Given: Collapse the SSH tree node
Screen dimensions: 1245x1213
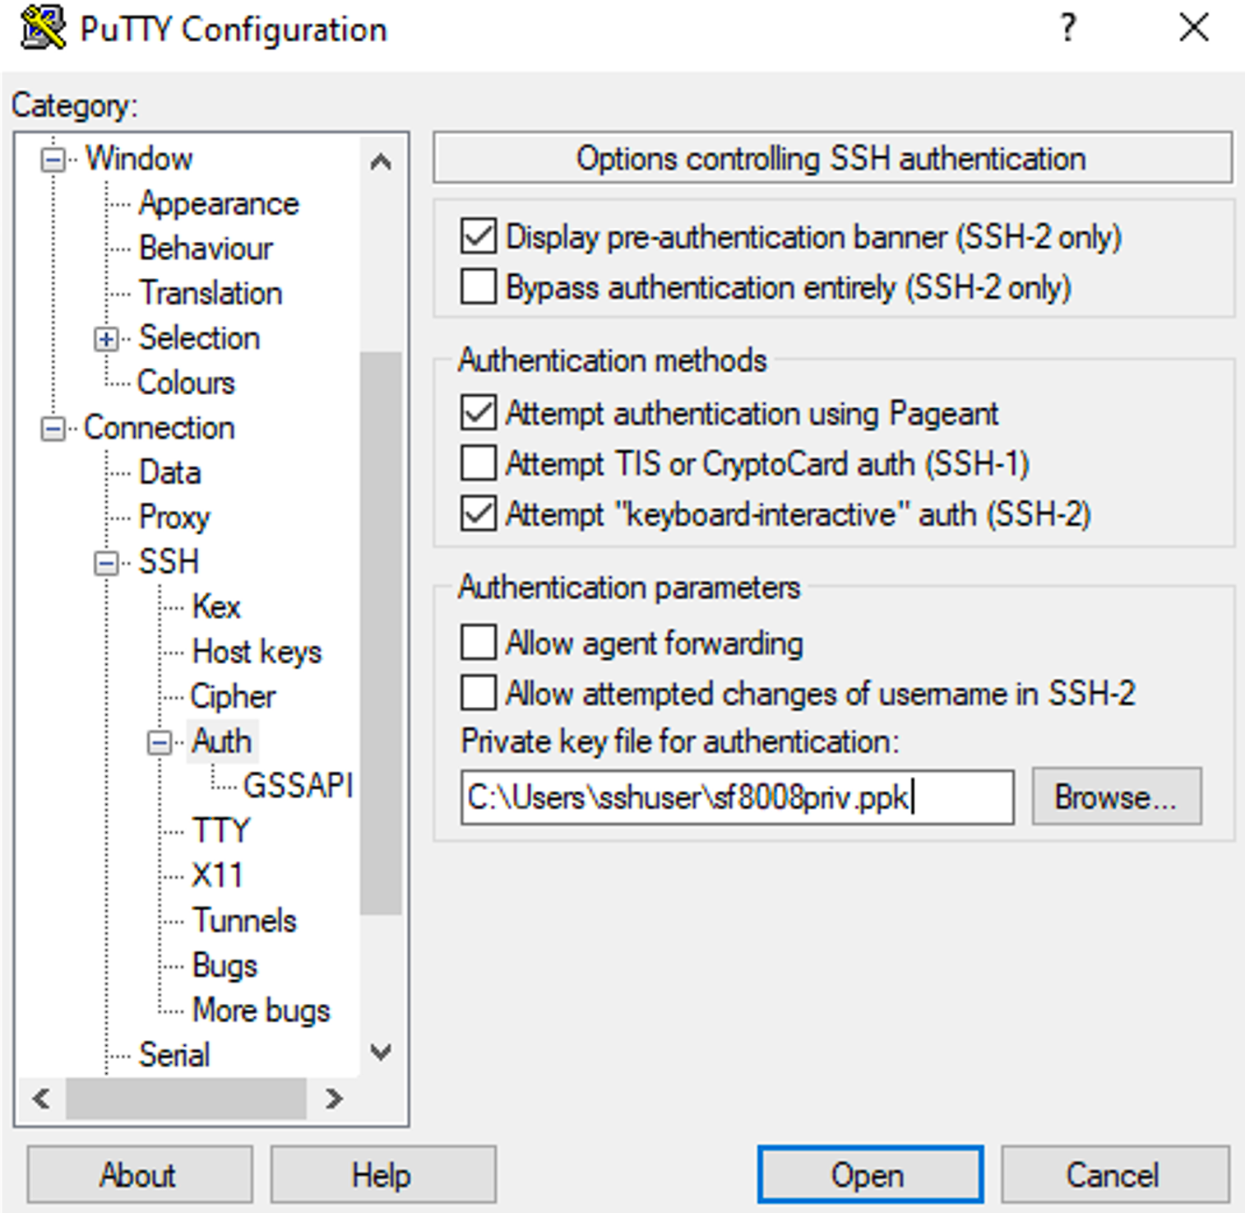Looking at the screenshot, I should [106, 563].
